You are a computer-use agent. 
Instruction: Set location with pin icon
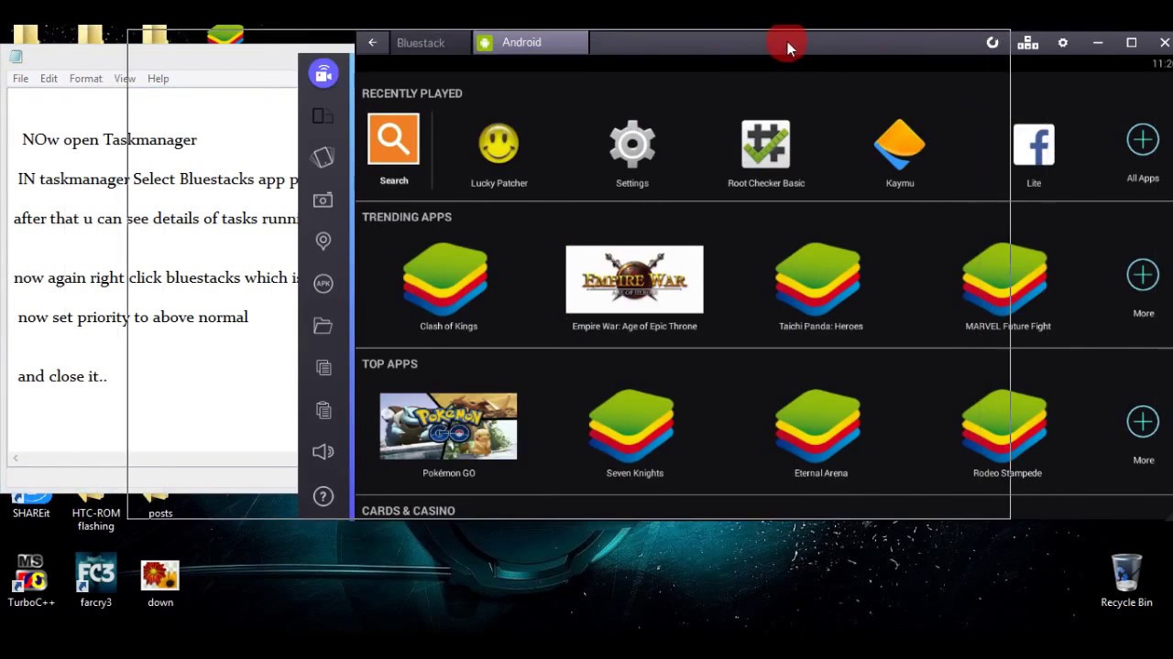(x=323, y=241)
